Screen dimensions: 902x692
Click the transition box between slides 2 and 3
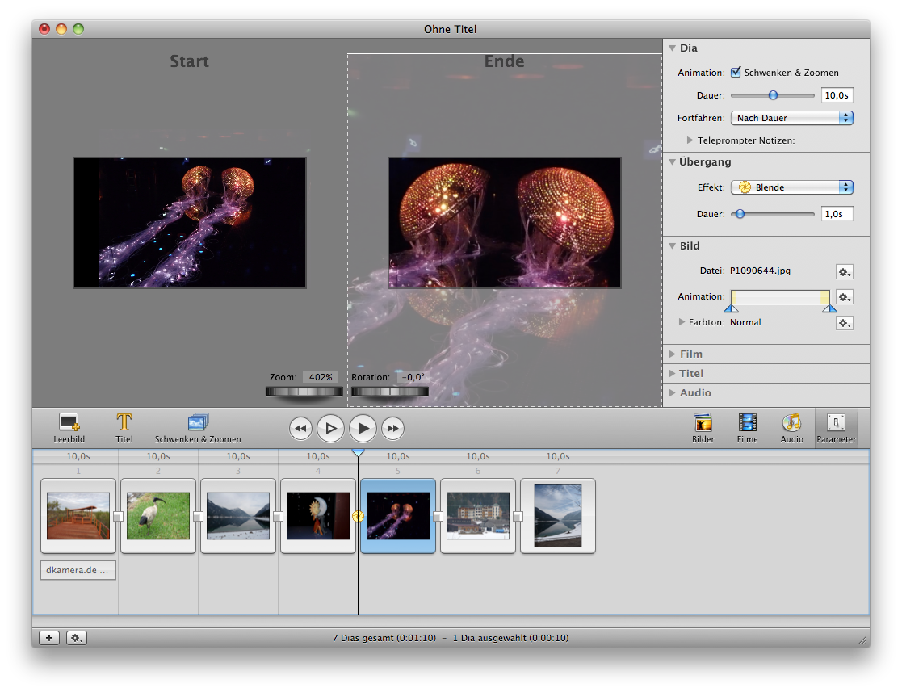point(198,517)
